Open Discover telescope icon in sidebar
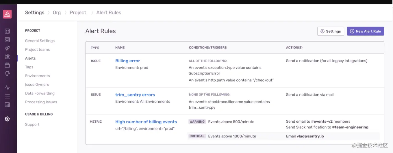Image resolution: width=393 pixels, height=153 pixels. [x=8, y=48]
